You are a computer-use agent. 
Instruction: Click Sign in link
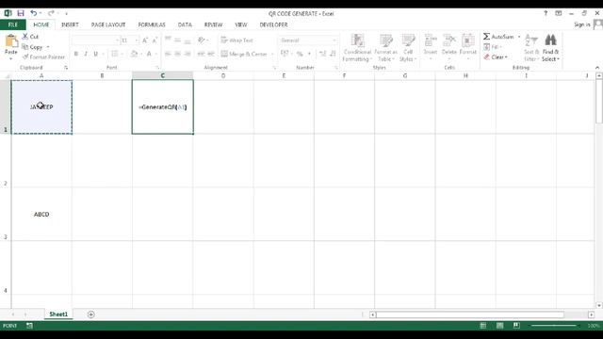pyautogui.click(x=582, y=24)
